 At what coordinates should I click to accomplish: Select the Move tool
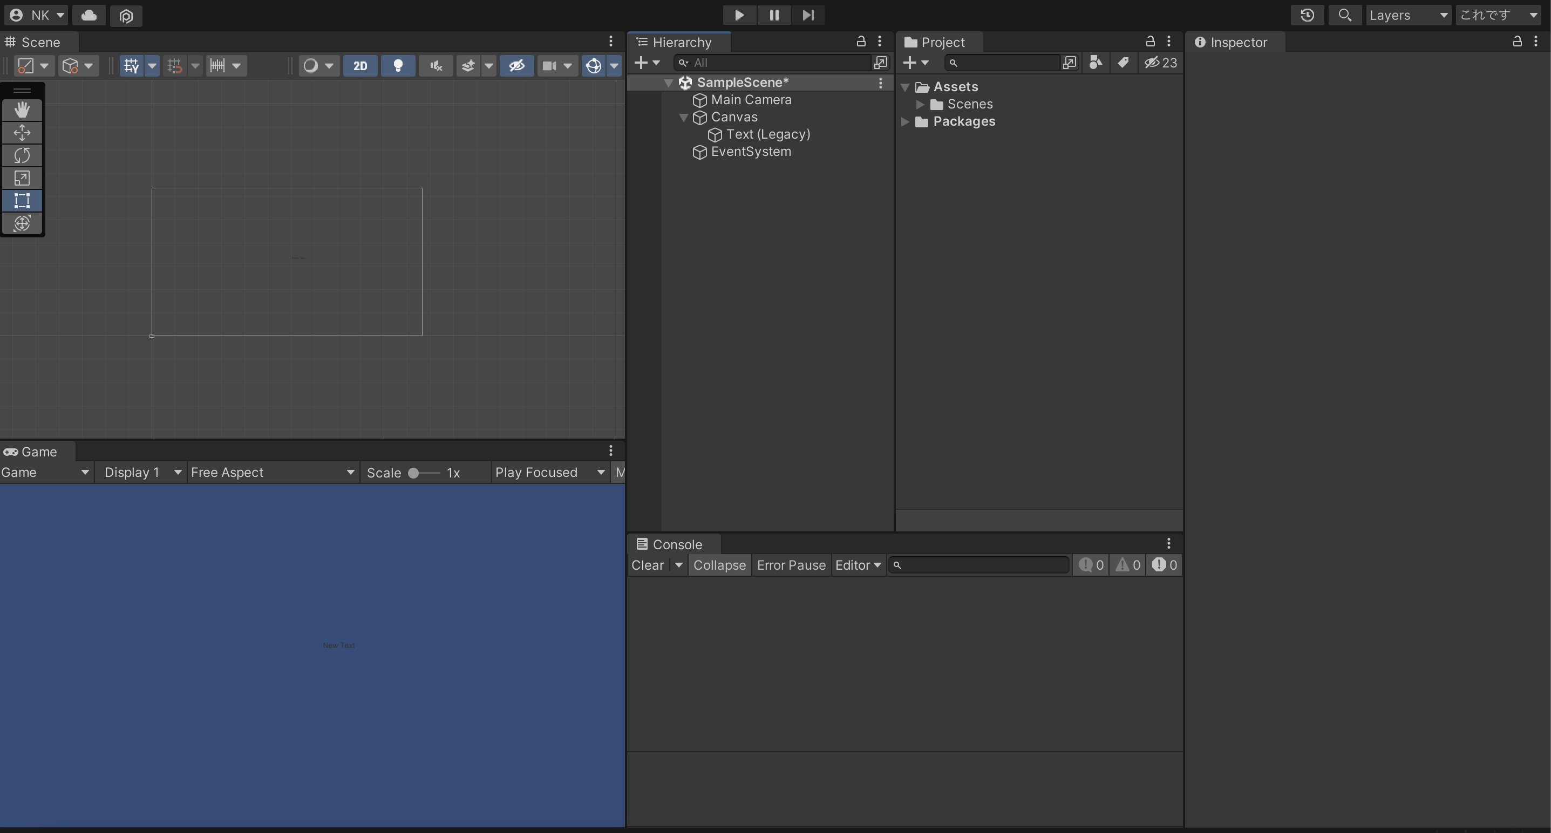point(22,132)
